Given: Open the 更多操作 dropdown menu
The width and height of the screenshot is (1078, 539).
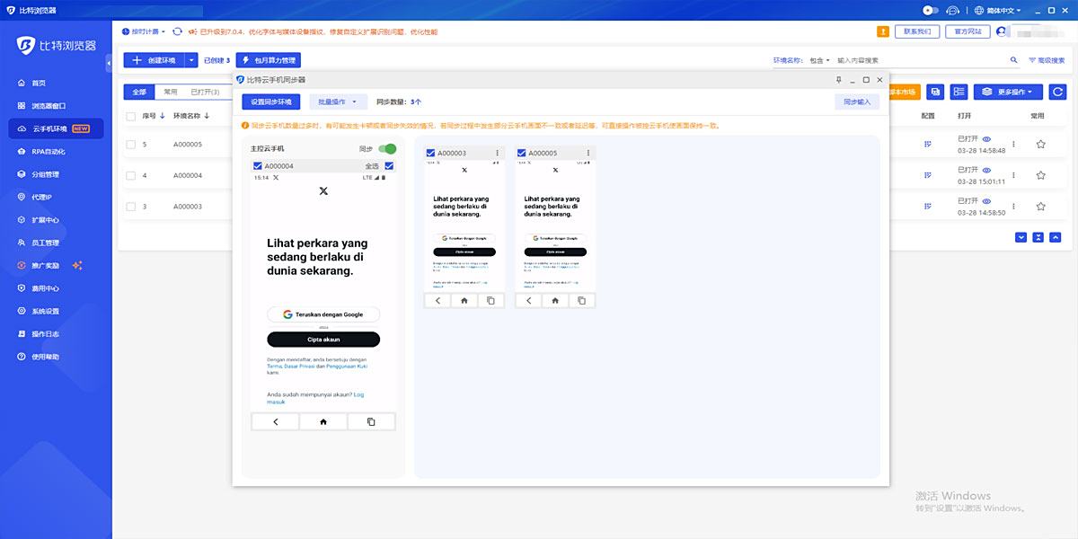Looking at the screenshot, I should coord(1009,92).
